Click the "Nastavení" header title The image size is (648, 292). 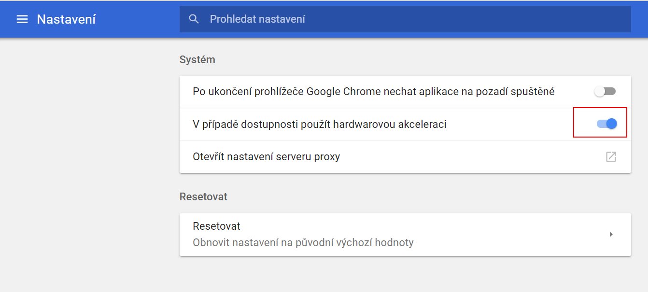(66, 19)
